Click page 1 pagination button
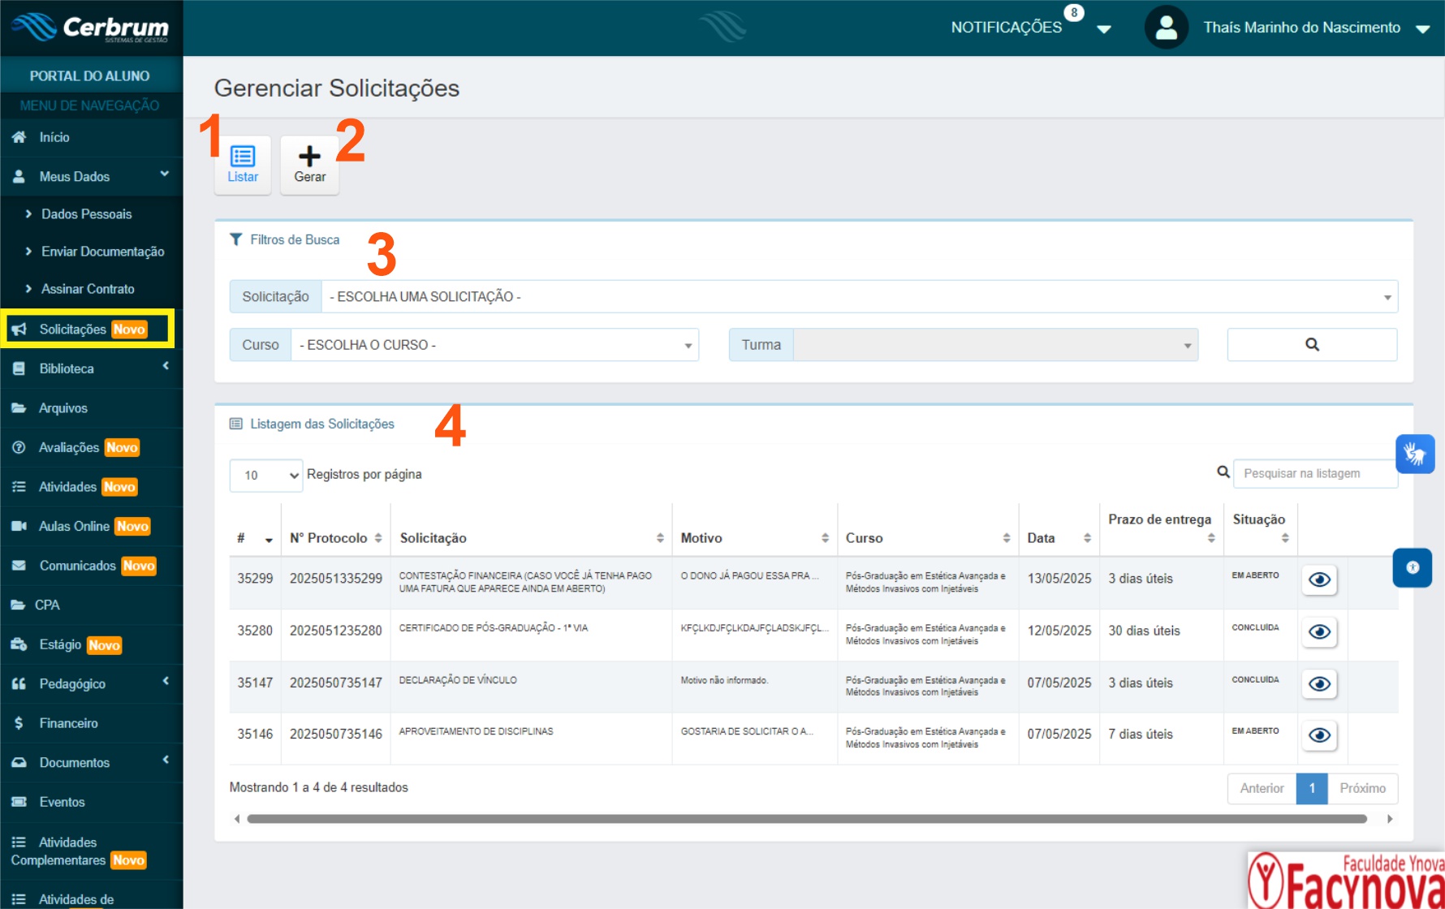The height and width of the screenshot is (909, 1445). 1312,789
